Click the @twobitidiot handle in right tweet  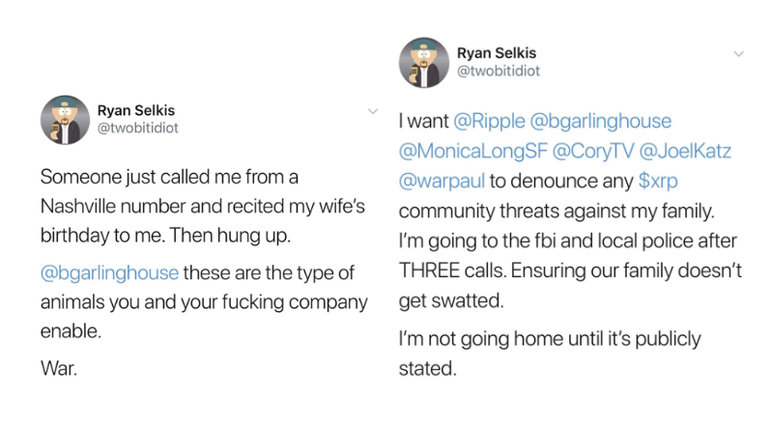pyautogui.click(x=498, y=70)
